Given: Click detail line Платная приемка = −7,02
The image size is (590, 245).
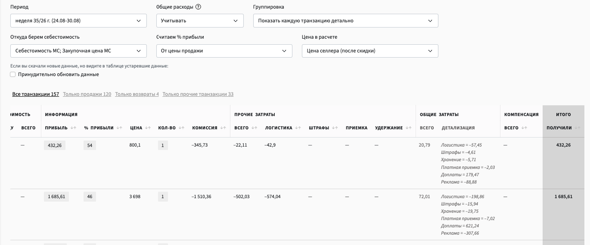Looking at the screenshot, I should (x=468, y=219).
